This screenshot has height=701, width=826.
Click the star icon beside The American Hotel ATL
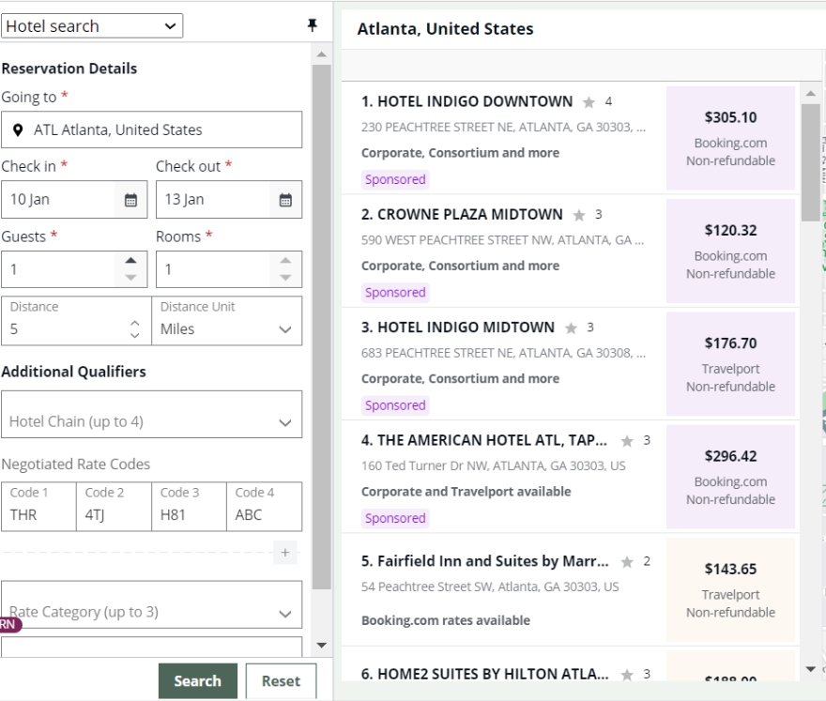[627, 441]
